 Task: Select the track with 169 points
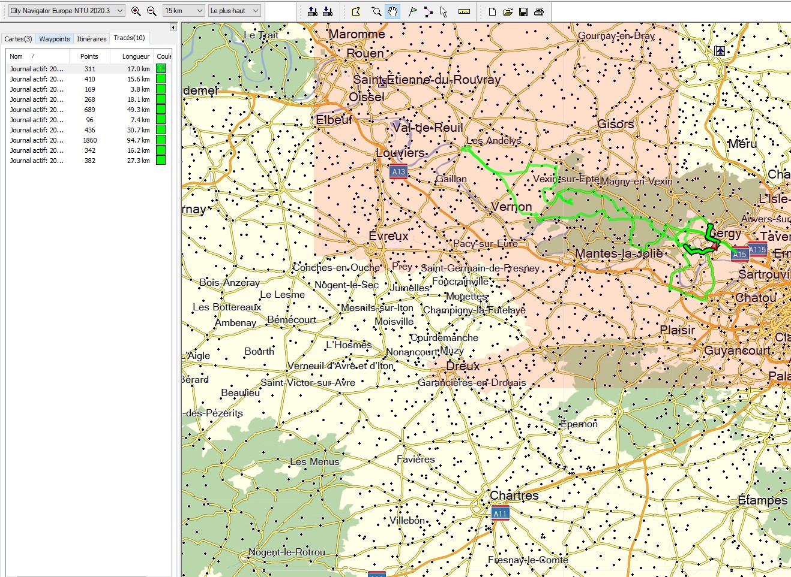[x=89, y=89]
